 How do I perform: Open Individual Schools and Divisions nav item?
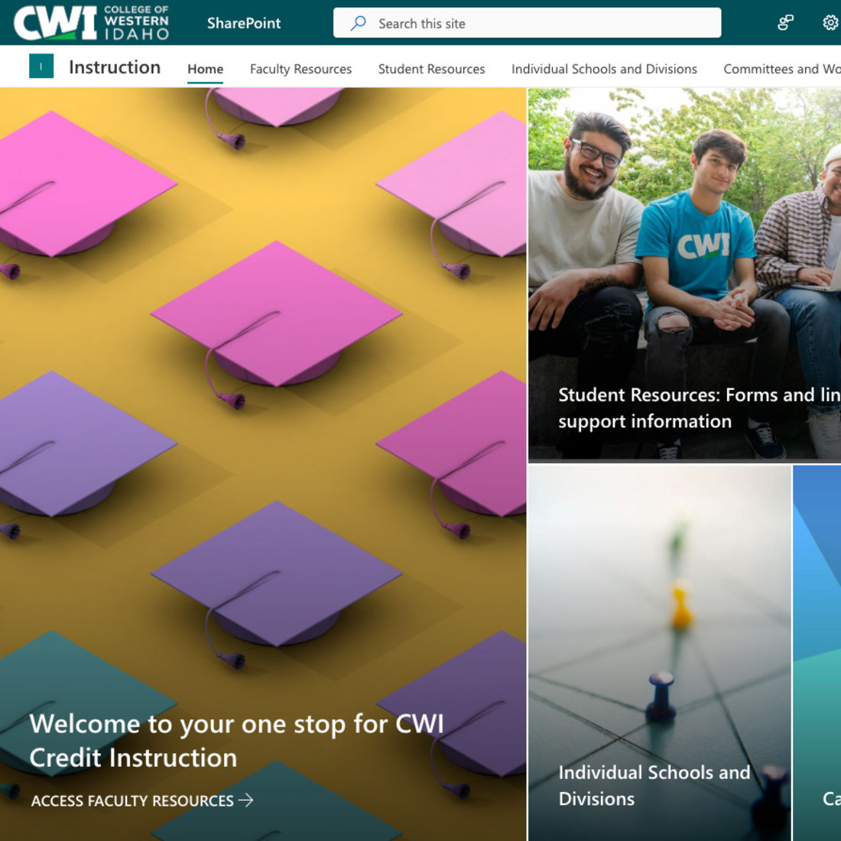604,69
